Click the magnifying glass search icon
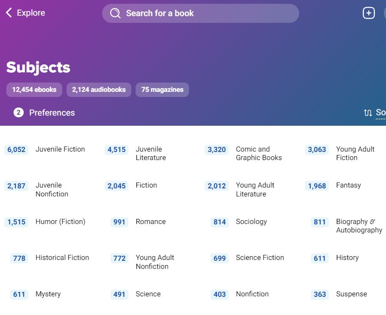This screenshot has width=386, height=315. click(x=115, y=14)
